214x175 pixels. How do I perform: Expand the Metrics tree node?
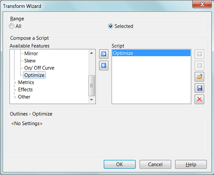15,83
